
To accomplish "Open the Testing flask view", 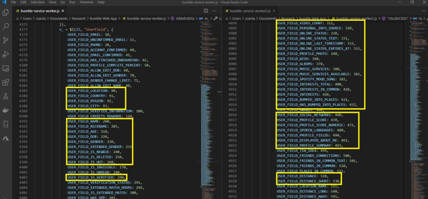I will [6, 96].
